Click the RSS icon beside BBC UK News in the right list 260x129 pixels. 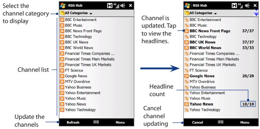[187, 42]
